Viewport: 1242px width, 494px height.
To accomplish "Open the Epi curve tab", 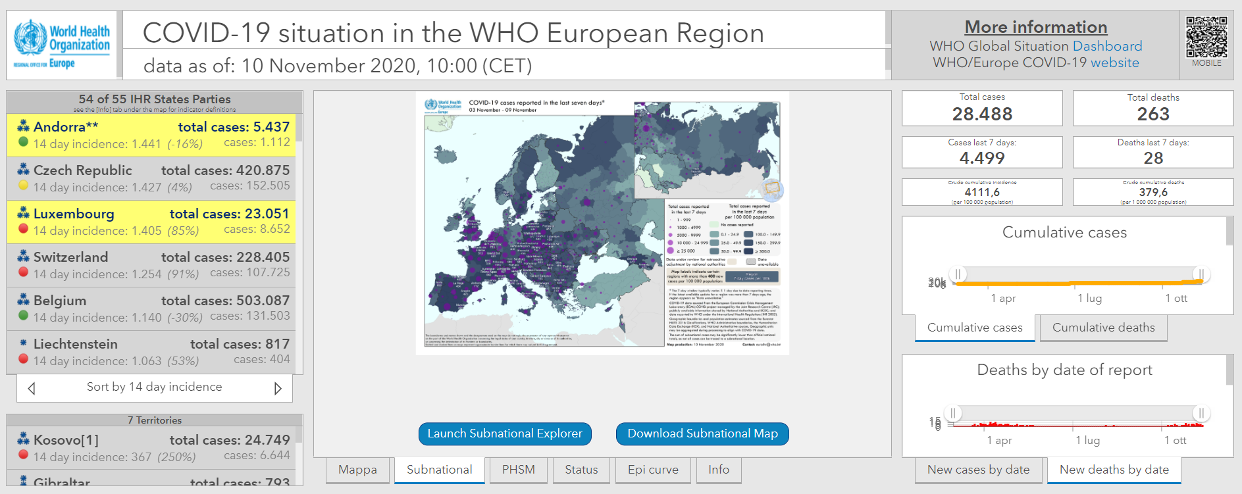I will tap(652, 470).
